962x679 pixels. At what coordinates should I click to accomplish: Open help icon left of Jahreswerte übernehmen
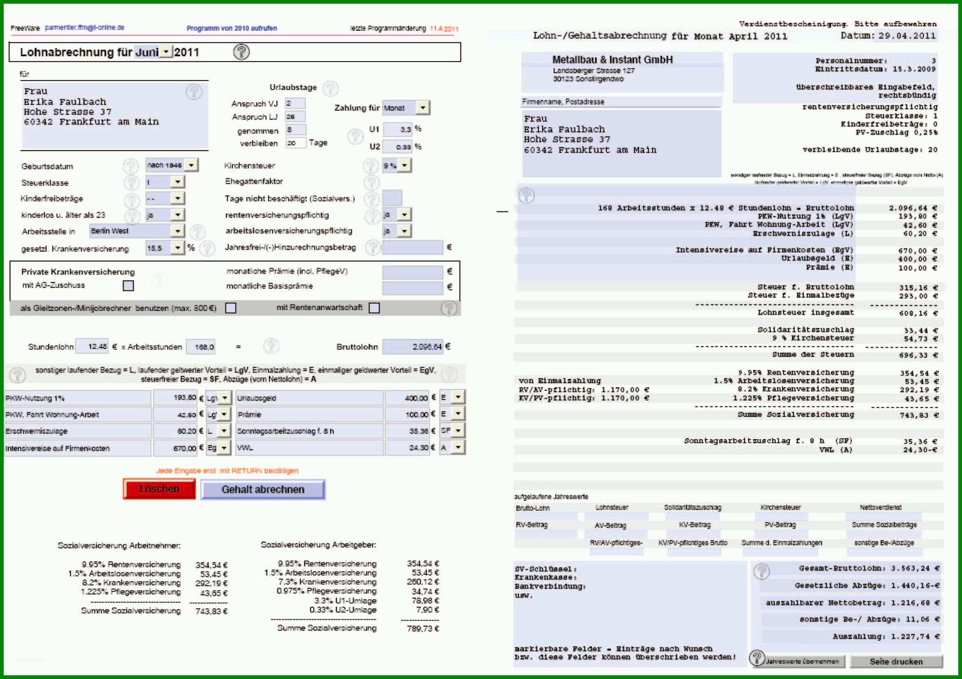[756, 658]
